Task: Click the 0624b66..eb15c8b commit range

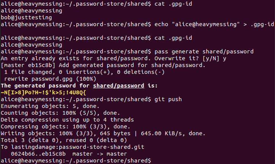Action: click(38, 154)
